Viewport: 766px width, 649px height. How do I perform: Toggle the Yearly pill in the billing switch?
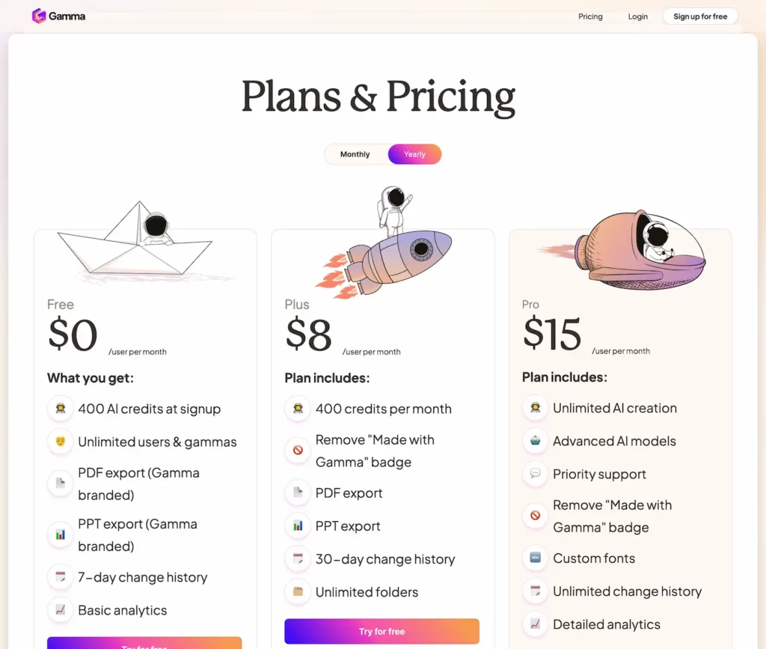tap(414, 154)
